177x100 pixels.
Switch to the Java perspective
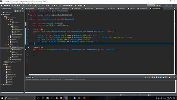(x=168, y=6)
